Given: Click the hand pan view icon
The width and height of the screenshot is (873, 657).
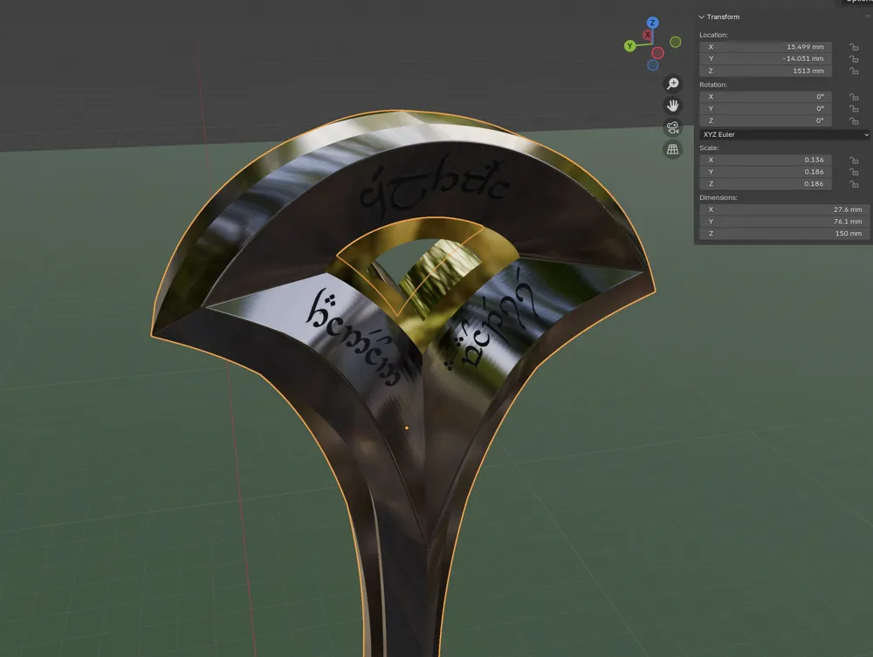Looking at the screenshot, I should click(672, 106).
